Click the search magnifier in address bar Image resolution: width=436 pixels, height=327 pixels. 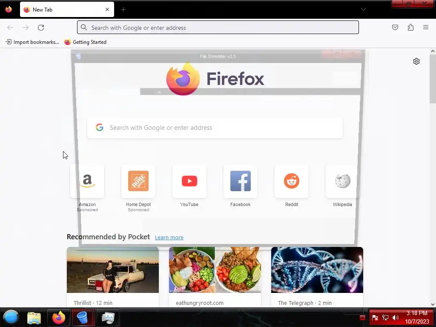(84, 27)
